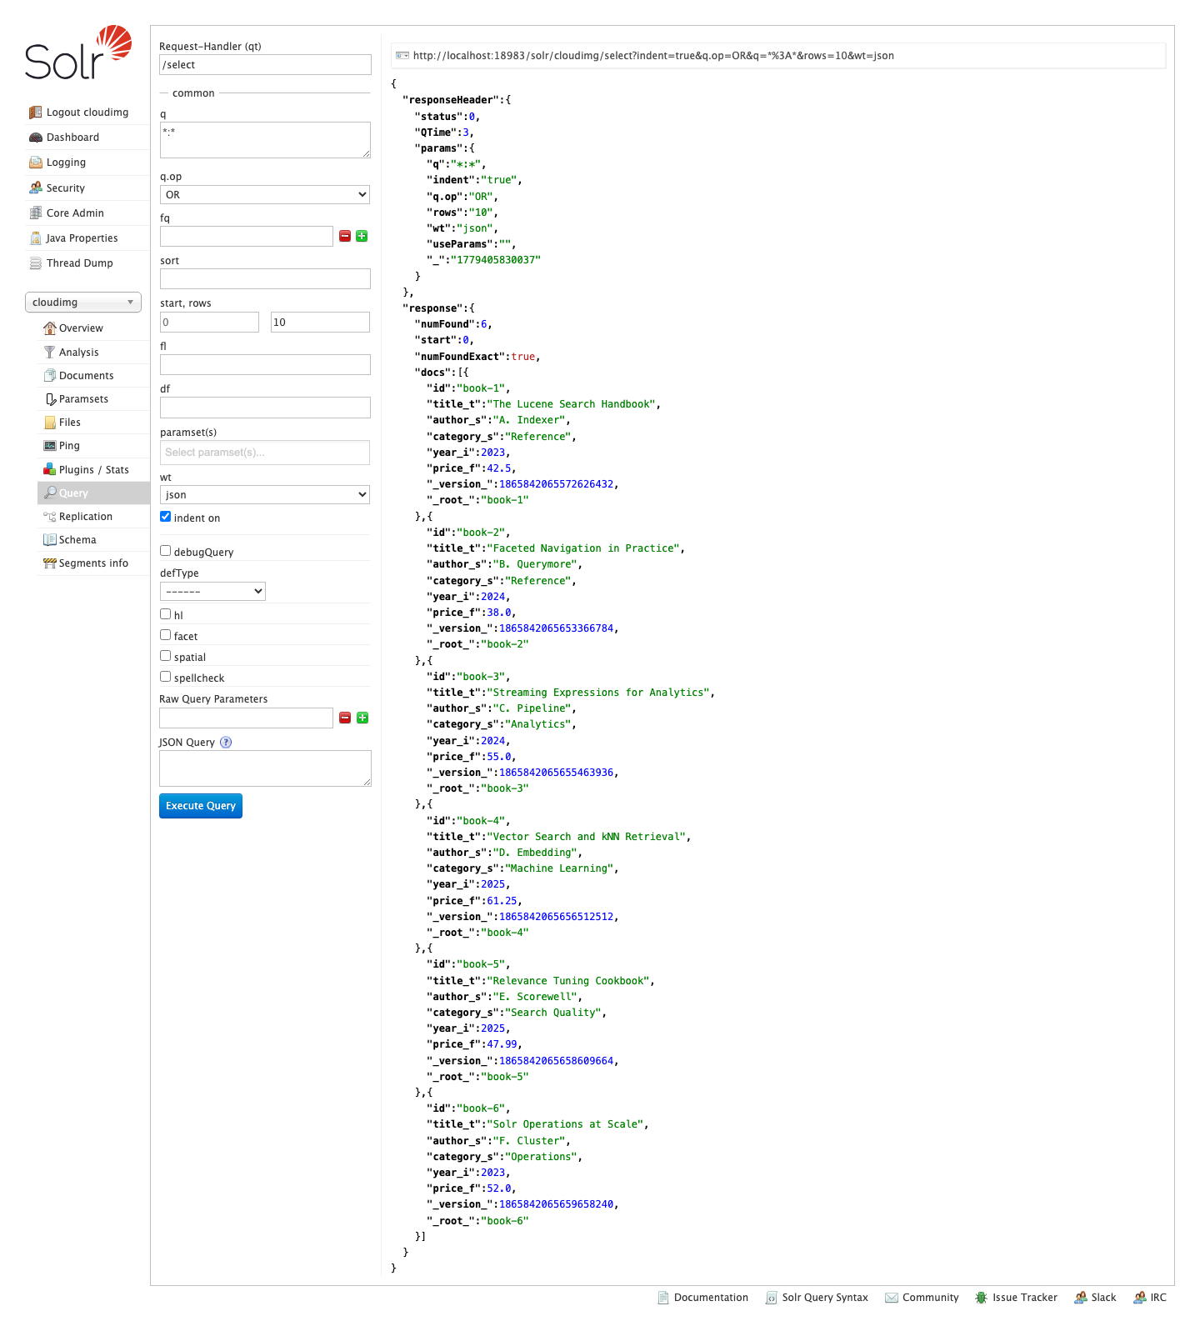Enable the spatial checkbox
Viewport: 1200px width, 1336px height.
[x=165, y=656]
